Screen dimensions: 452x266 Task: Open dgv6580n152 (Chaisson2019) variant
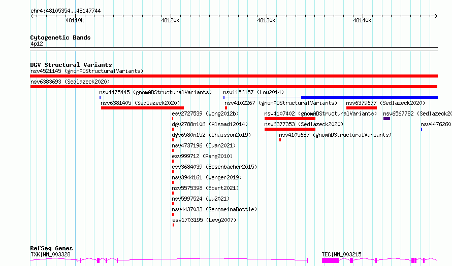point(211,135)
